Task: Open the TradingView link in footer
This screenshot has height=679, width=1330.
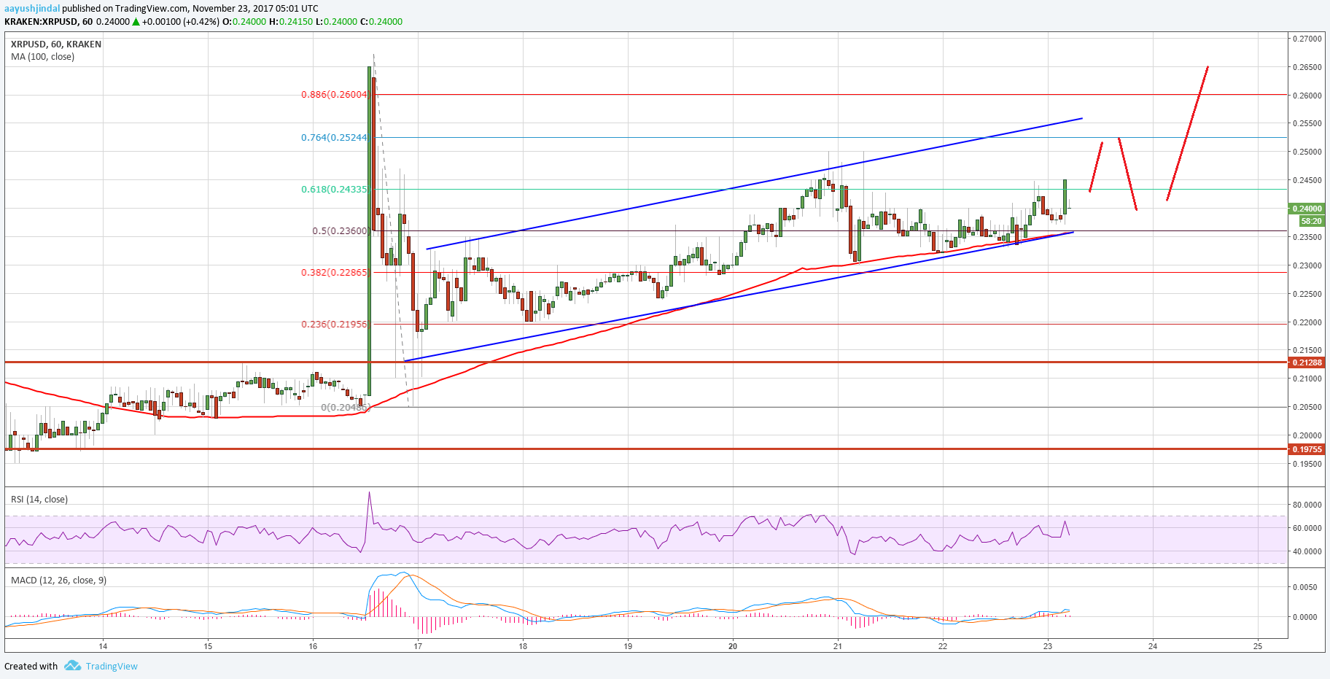Action: [x=112, y=666]
